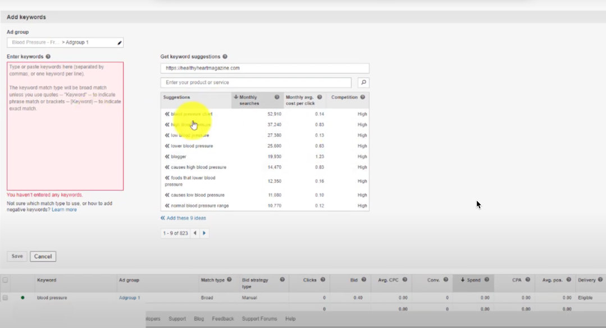The image size is (606, 328).
Task: Open the Ad group selector 'Adgroup 1'
Action: [65, 43]
